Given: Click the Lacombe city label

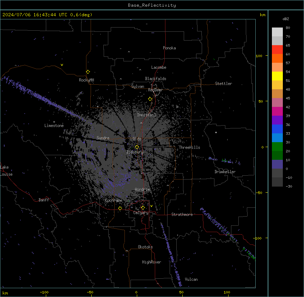Looking at the screenshot, I should coord(159,67).
